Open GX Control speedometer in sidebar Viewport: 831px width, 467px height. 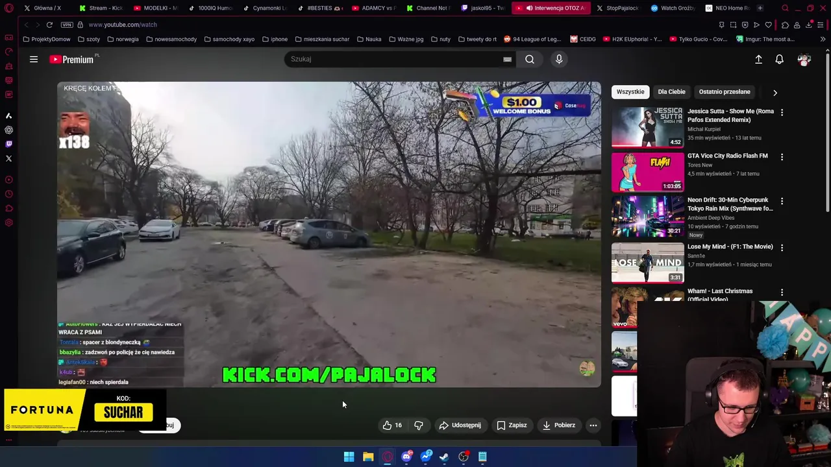pyautogui.click(x=8, y=51)
